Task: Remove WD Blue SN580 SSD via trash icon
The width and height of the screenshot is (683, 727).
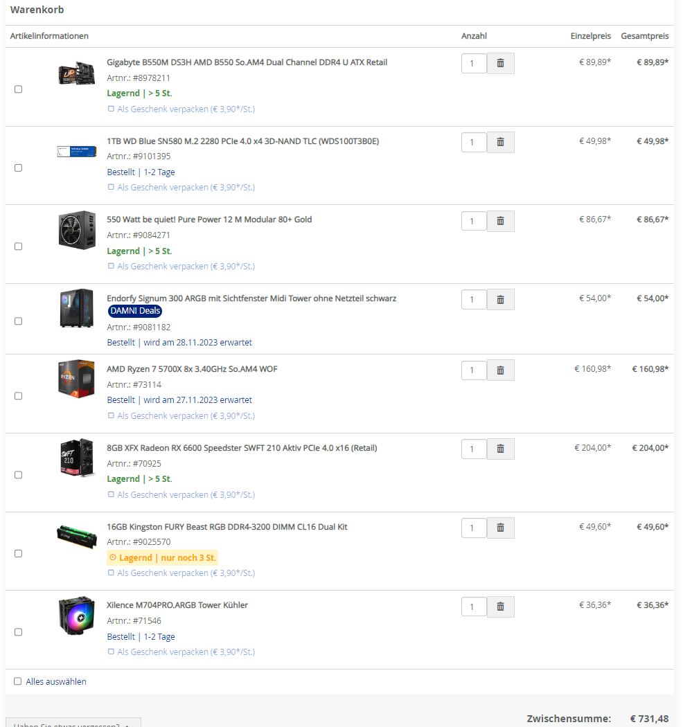Action: (x=500, y=142)
